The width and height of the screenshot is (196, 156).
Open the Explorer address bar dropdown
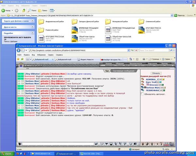click(172, 15)
